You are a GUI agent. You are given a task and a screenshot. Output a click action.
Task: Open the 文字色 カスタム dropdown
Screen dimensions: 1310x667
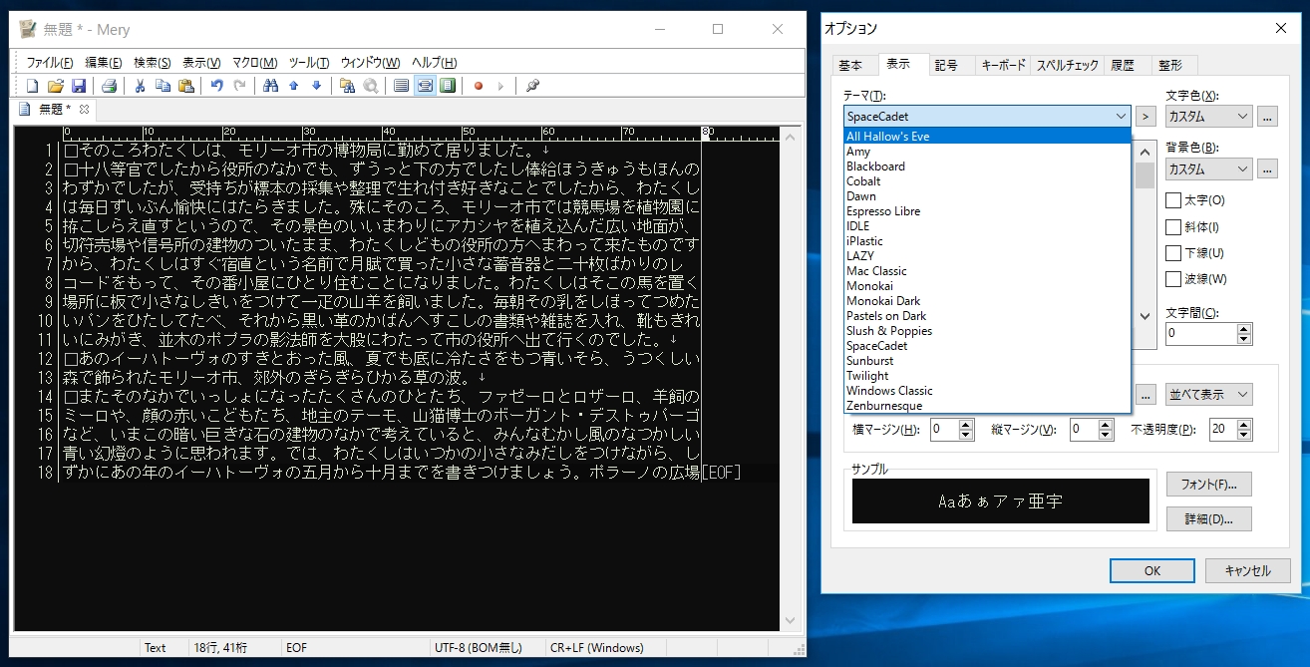click(1208, 117)
